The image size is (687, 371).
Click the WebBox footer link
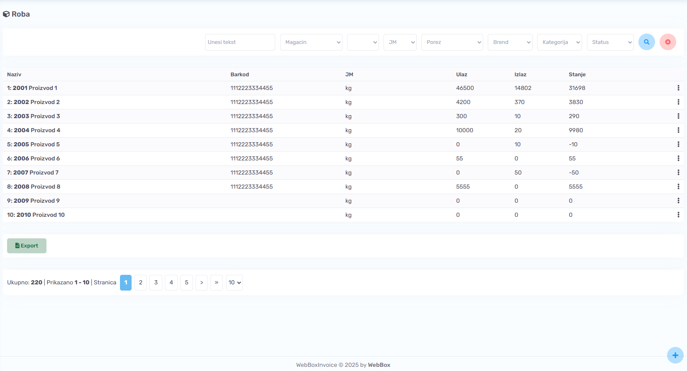[379, 365]
